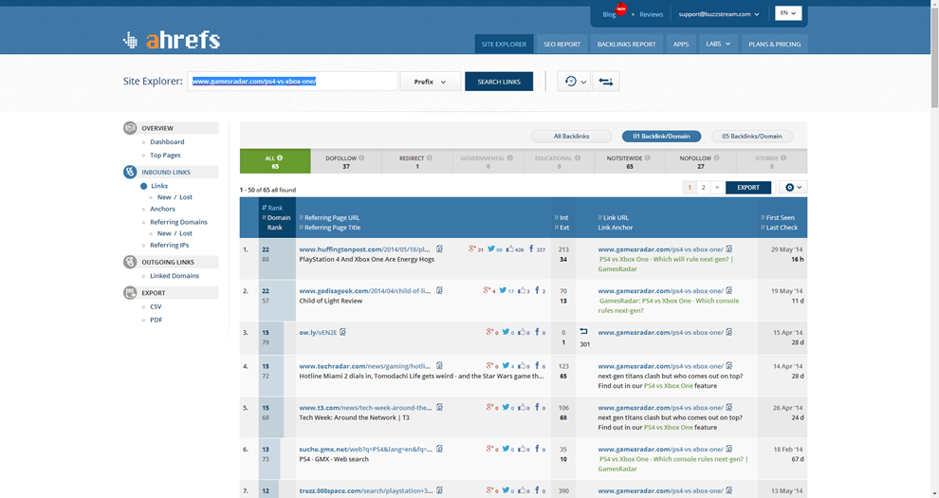The image size is (939, 498).
Task: Select CSV export in sidebar
Action: [x=156, y=306]
